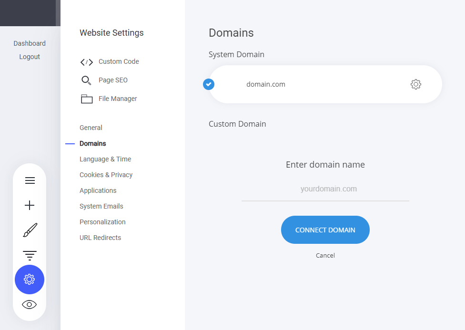Open Custom Code settings

[119, 61]
